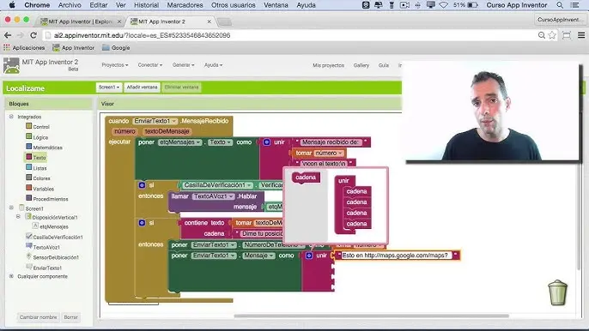589x331 pixels.
Task: Click the Añadir ventana button
Action: (142, 87)
